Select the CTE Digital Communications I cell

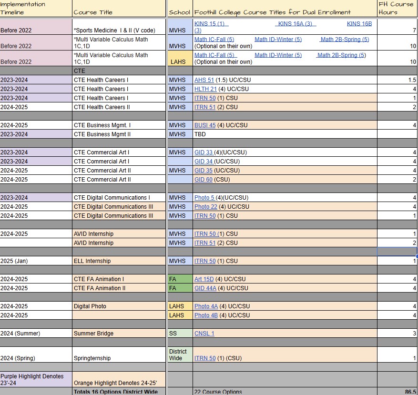pyautogui.click(x=119, y=198)
